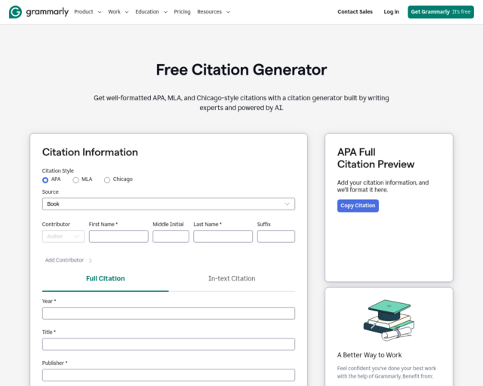Select the Chicago citation style
Image resolution: width=483 pixels, height=386 pixels.
click(x=107, y=180)
